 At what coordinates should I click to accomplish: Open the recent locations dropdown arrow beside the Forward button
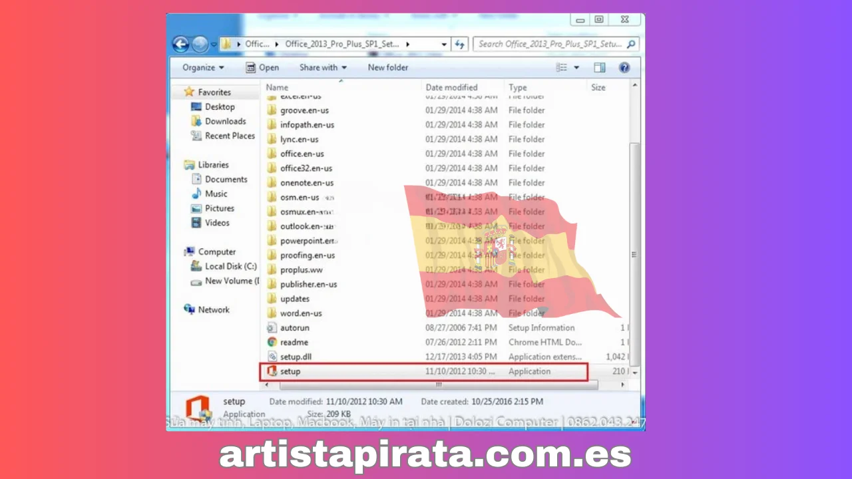214,45
